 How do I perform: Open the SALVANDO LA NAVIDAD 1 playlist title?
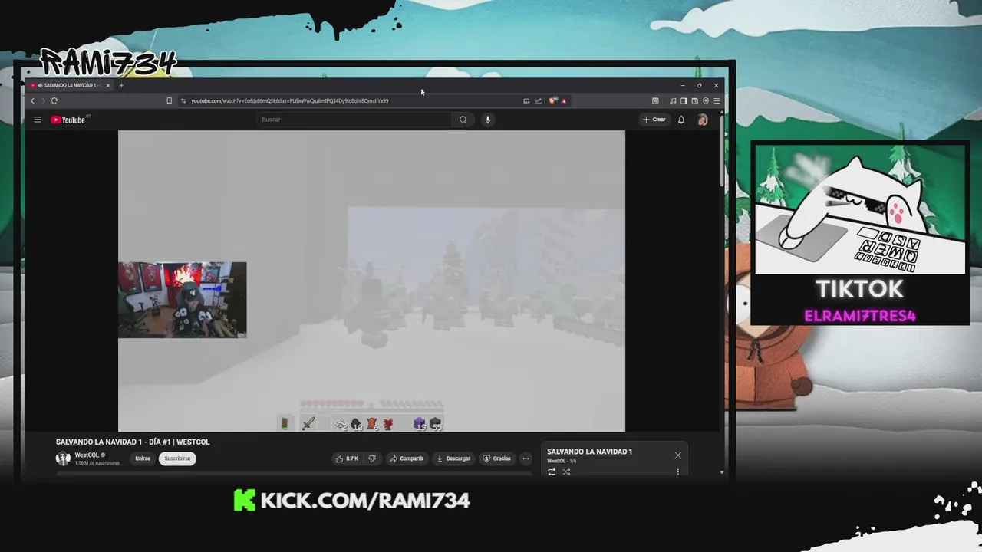click(x=589, y=452)
